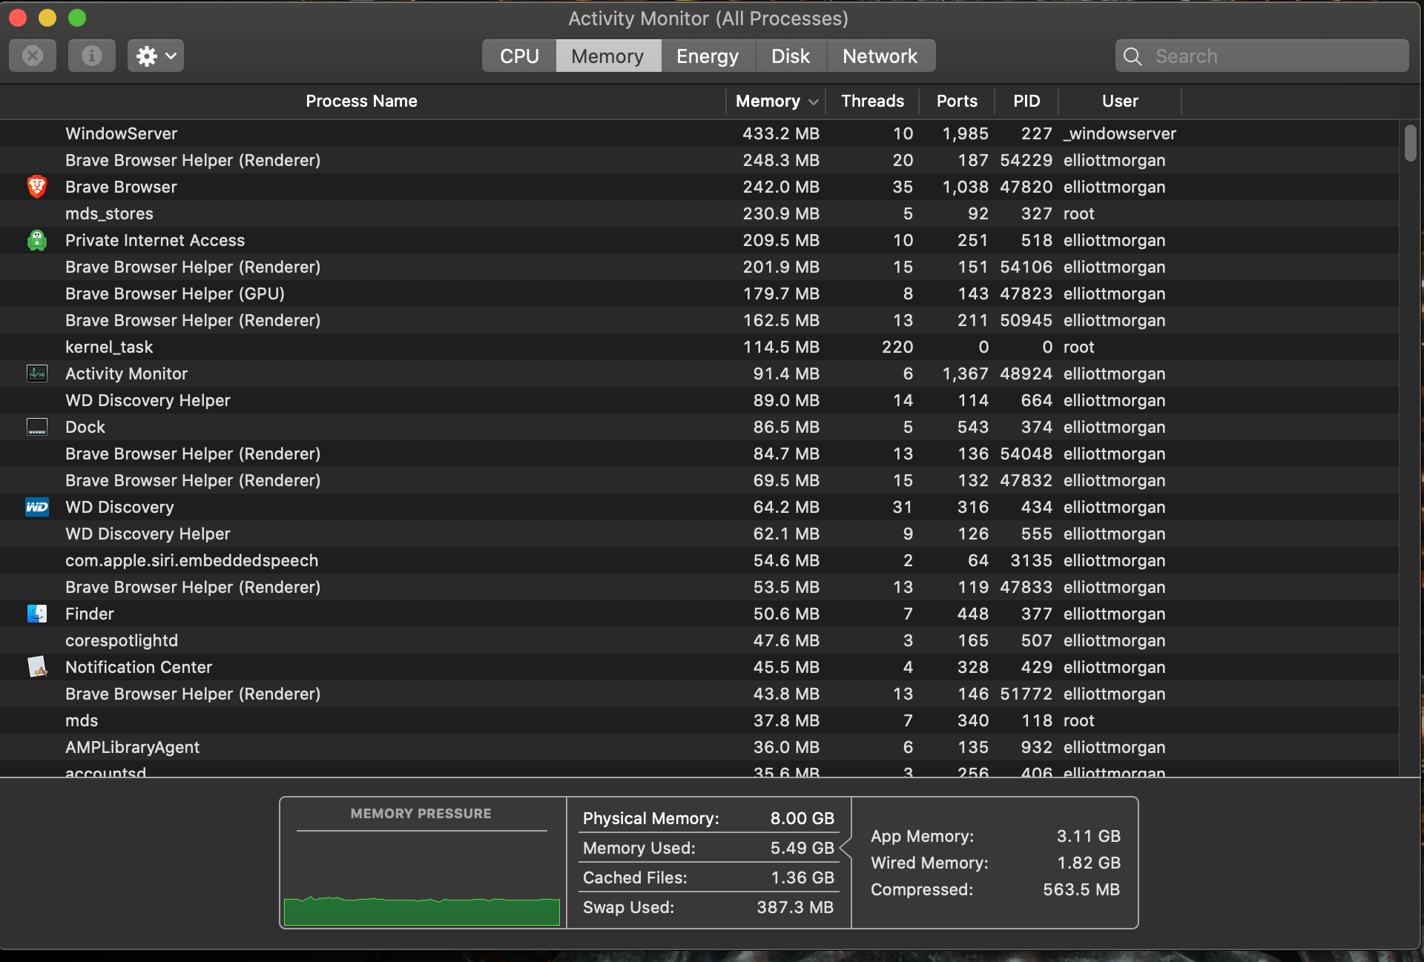Click the Physical Memory 8.00 GB value

tap(802, 818)
